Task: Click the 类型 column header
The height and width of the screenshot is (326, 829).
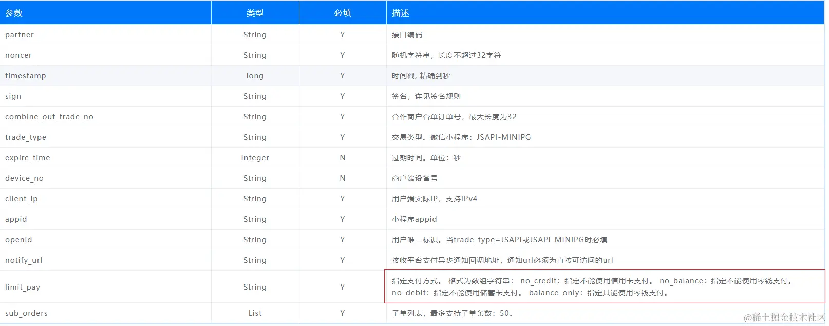Action: [x=255, y=13]
